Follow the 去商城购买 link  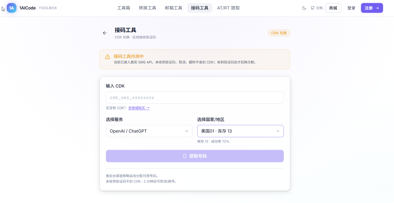tap(139, 108)
